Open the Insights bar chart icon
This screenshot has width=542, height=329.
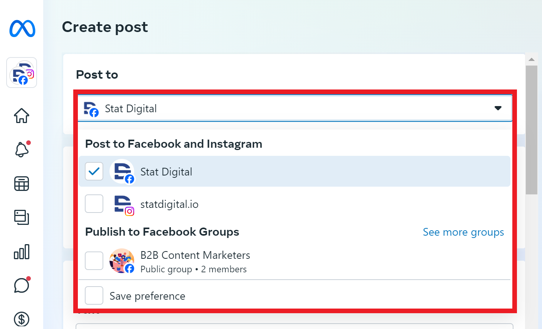click(22, 252)
